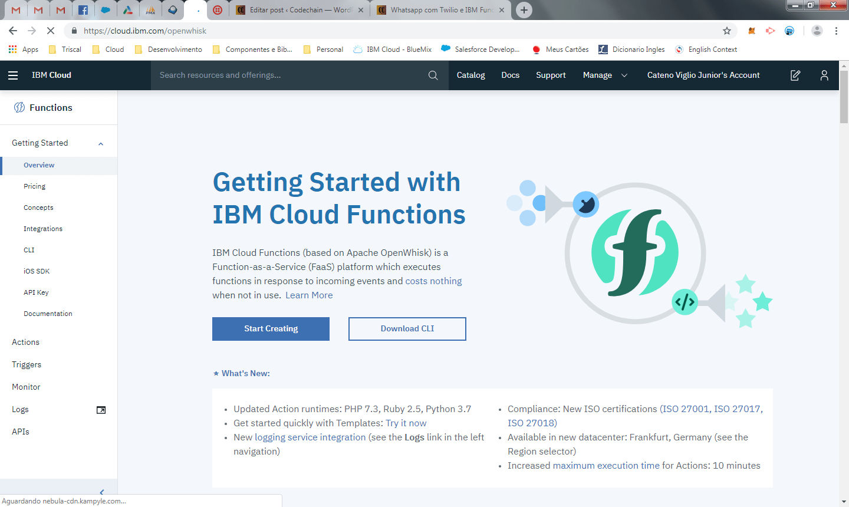The height and width of the screenshot is (507, 849).
Task: Click the browser forward arrow
Action: (32, 31)
